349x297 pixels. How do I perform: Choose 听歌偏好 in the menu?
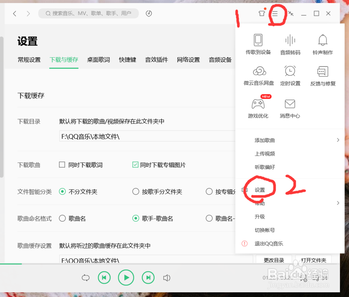coord(265,167)
